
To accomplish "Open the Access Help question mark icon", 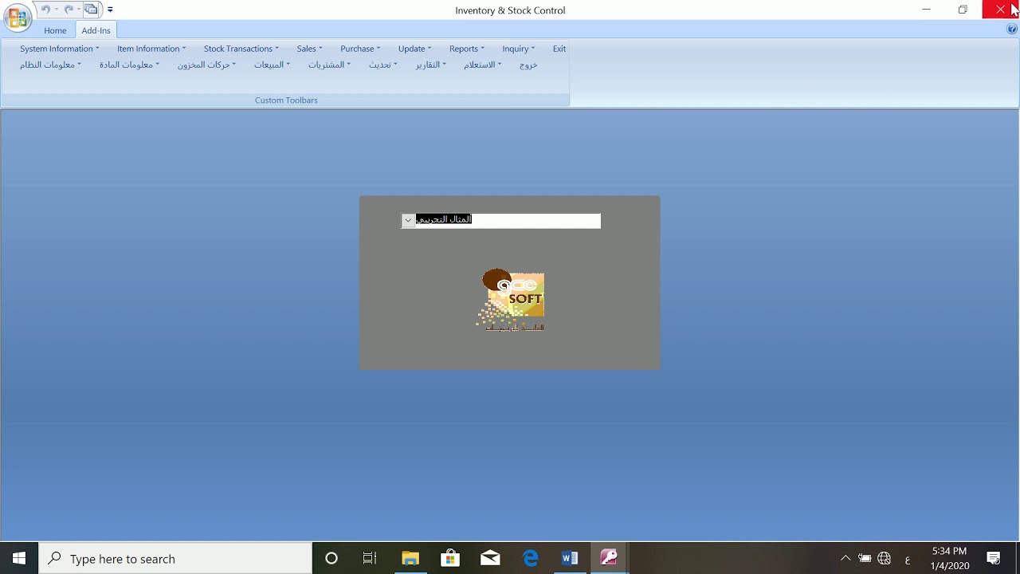I will tap(1012, 29).
